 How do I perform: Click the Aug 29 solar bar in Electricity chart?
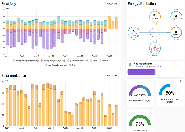[109, 23]
